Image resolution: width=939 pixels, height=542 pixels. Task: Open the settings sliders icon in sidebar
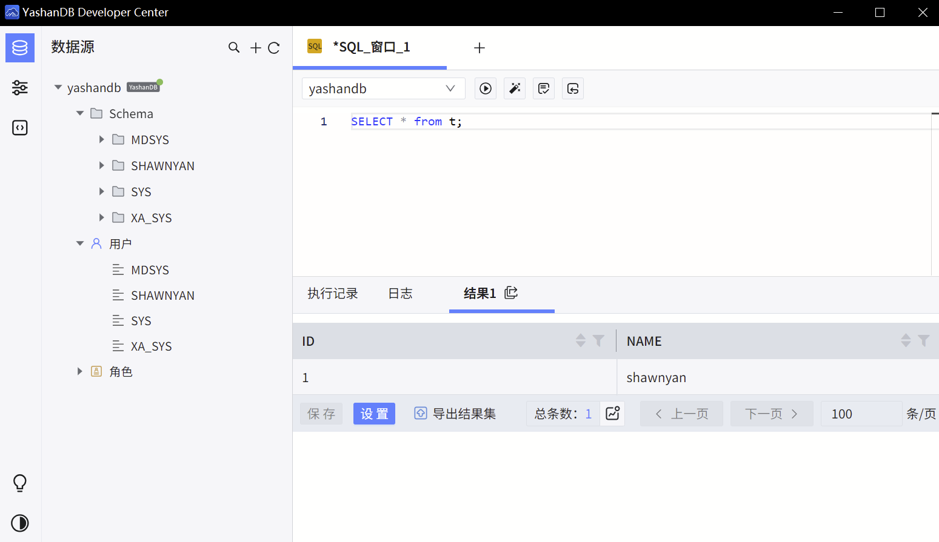pos(20,88)
